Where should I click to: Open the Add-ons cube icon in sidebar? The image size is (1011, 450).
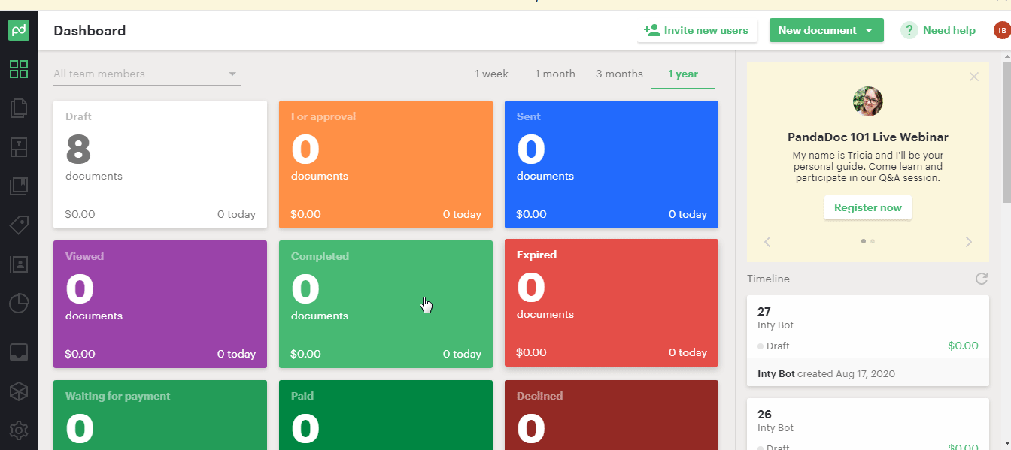tap(19, 391)
